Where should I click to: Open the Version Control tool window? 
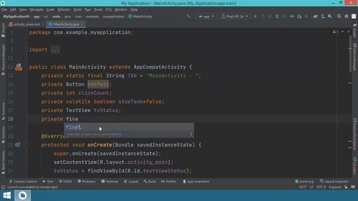click(23, 181)
